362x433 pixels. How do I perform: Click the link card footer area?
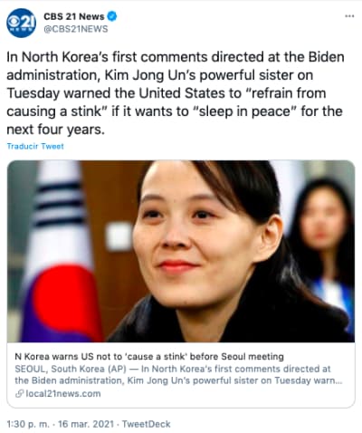tap(181, 375)
